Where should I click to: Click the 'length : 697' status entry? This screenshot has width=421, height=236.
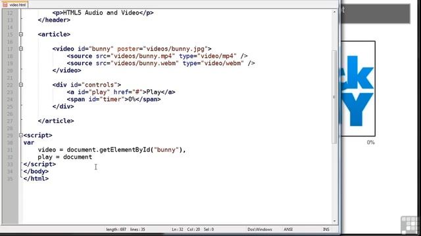[116, 229]
